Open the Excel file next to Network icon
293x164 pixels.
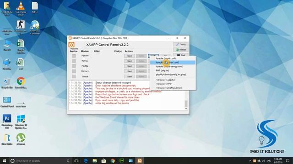(21, 64)
